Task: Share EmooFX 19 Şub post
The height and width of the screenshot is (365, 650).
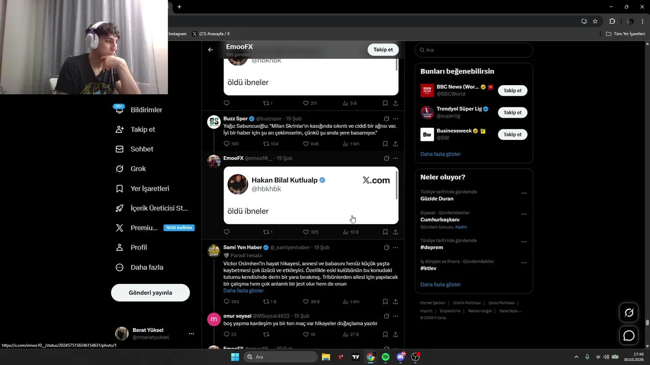Action: (x=396, y=232)
